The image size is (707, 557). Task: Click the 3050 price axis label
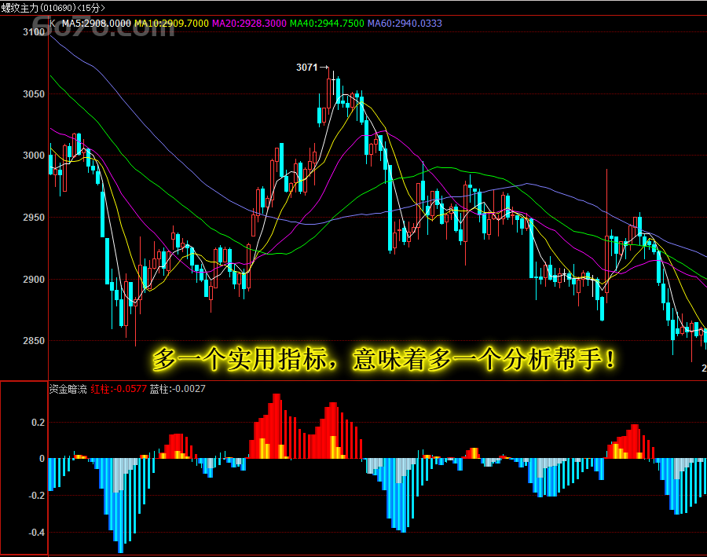click(34, 93)
